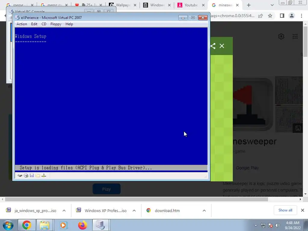The height and width of the screenshot is (231, 308).
Task: Switch to the minesweeper Google tab
Action: pos(225,5)
